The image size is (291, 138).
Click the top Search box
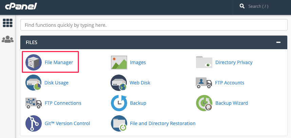(262, 6)
